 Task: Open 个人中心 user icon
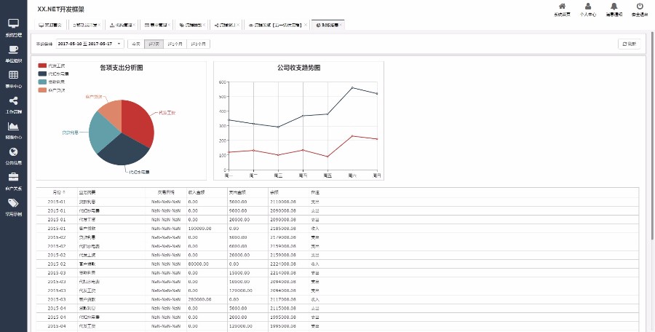[588, 9]
